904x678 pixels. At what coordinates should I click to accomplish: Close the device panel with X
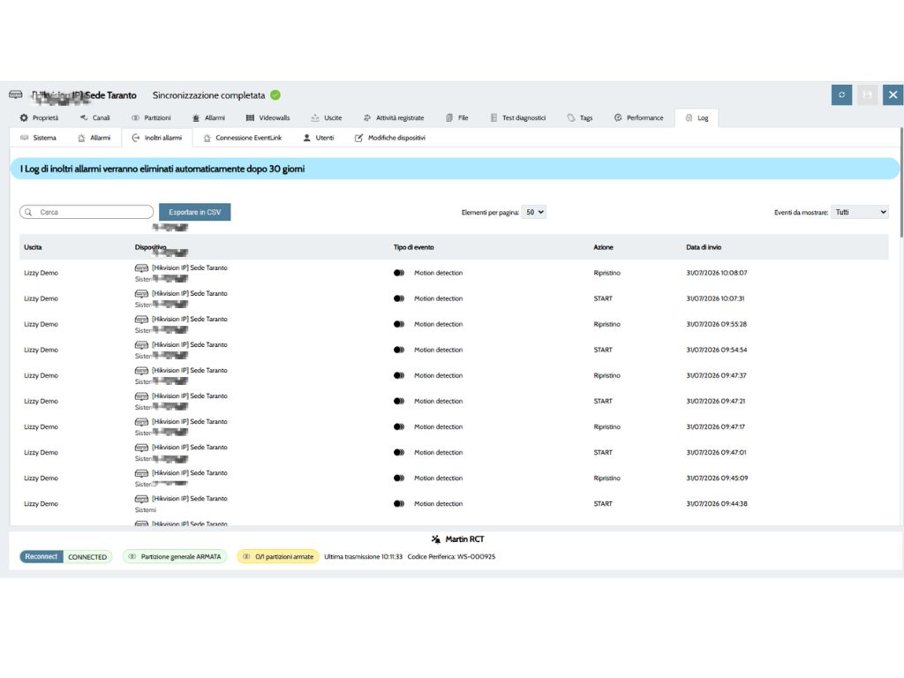point(893,95)
